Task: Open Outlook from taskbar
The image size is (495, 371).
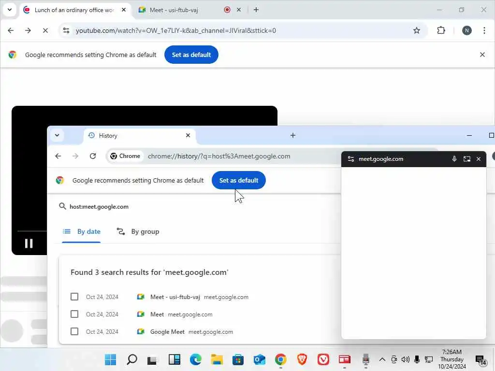Action: [x=260, y=359]
